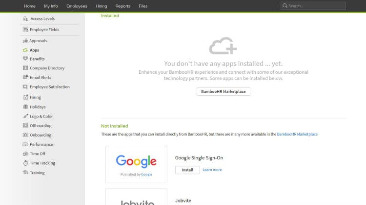Follow the BambooHR Marketplace text link
Viewport: 366px width, 205px height.
tap(297, 134)
